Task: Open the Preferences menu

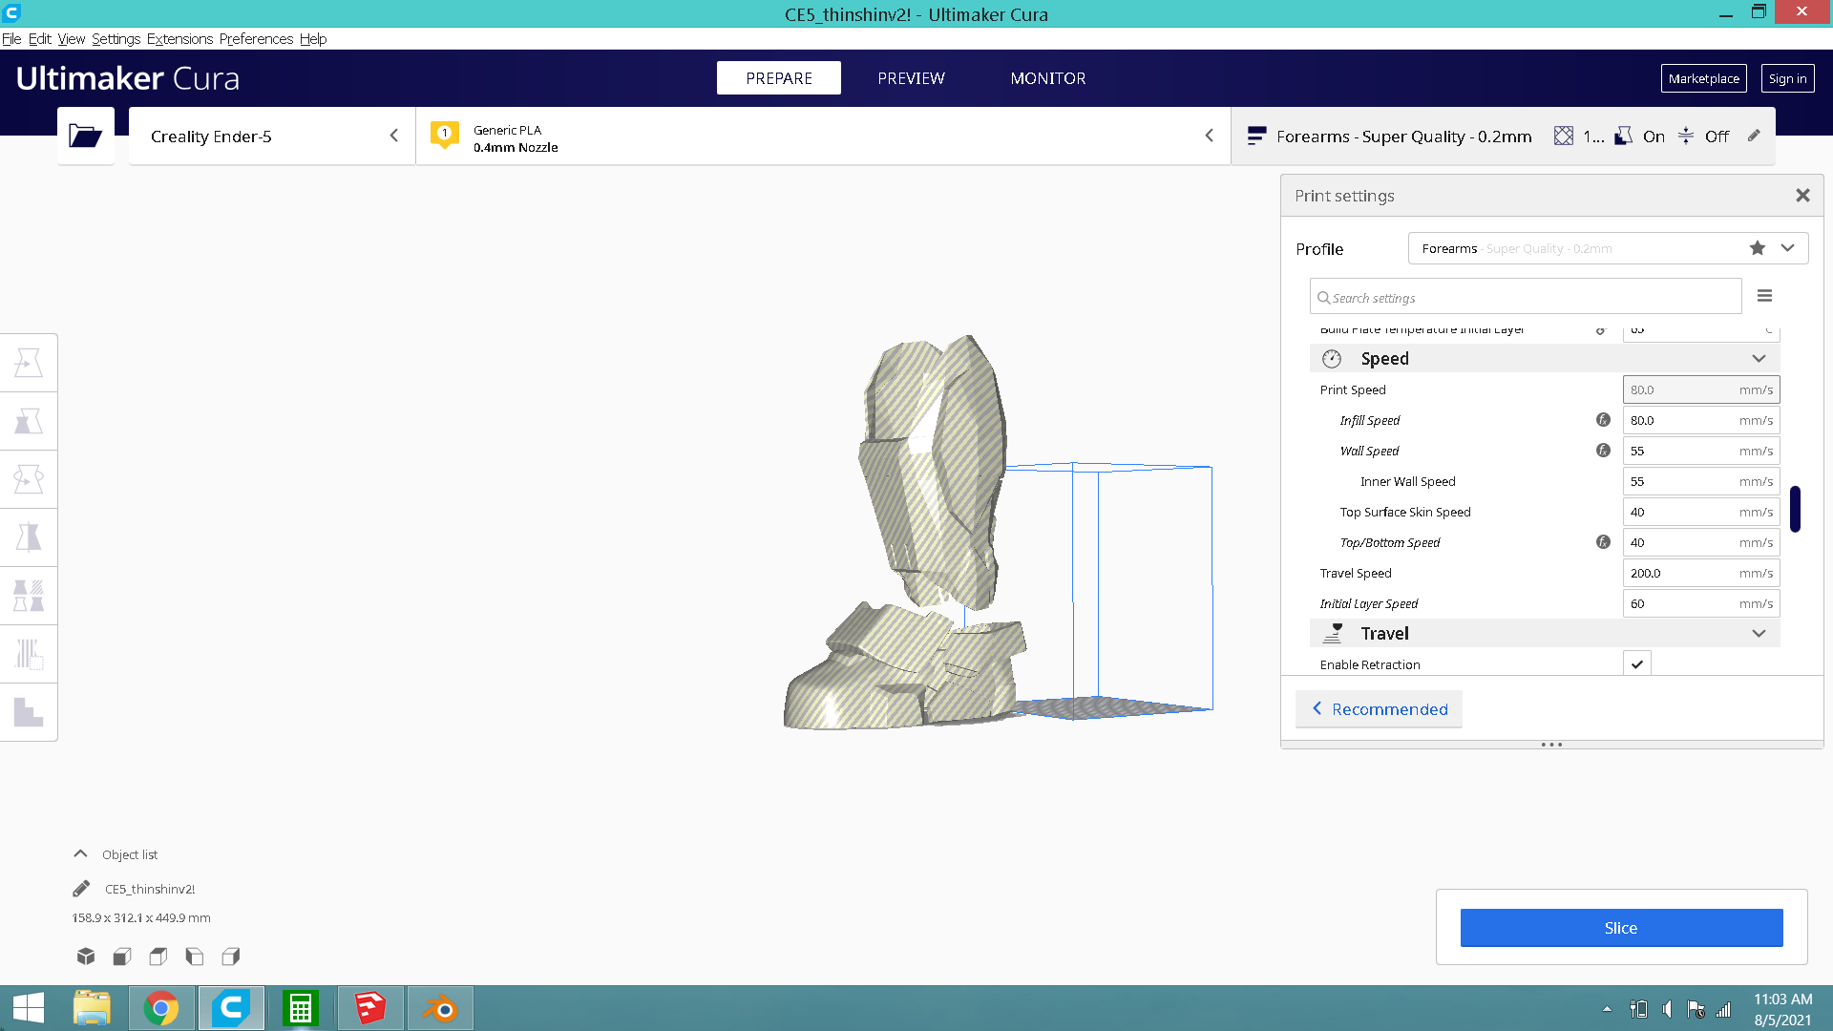Action: (x=256, y=39)
